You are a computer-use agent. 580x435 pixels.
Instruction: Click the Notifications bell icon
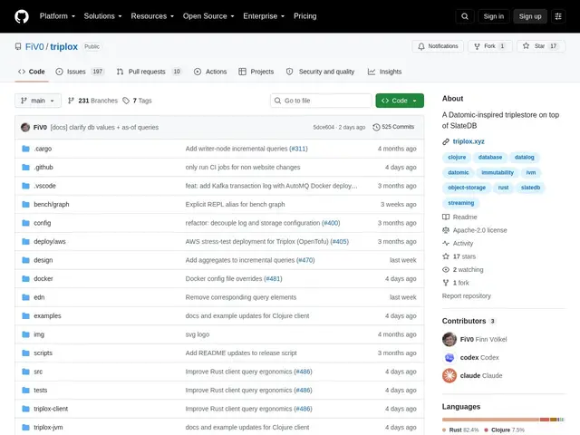point(420,46)
